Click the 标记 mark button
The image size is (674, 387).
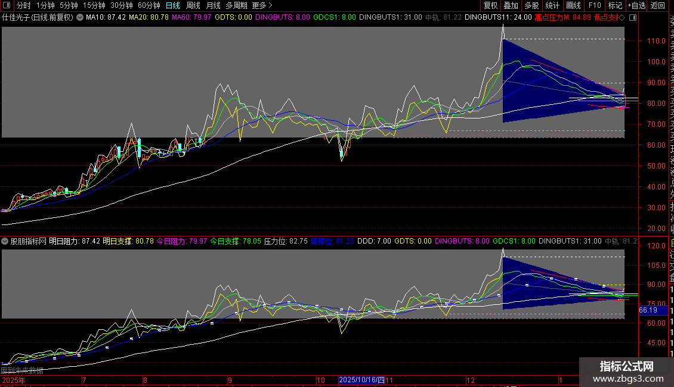click(615, 5)
